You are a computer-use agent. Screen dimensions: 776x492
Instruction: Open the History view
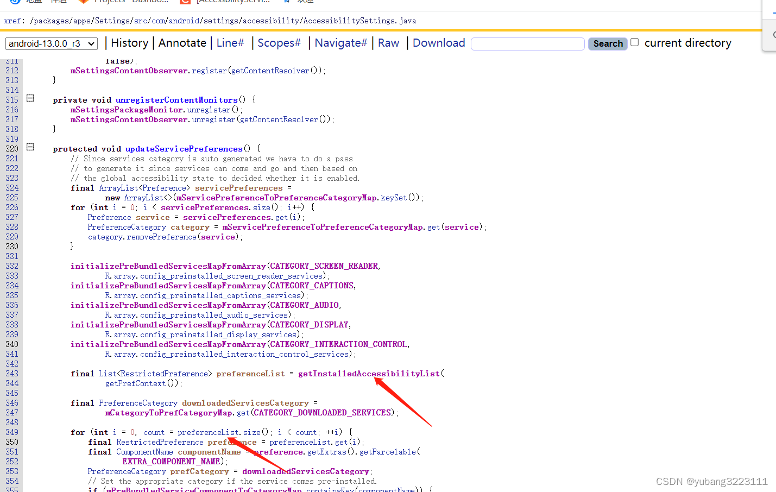[129, 42]
